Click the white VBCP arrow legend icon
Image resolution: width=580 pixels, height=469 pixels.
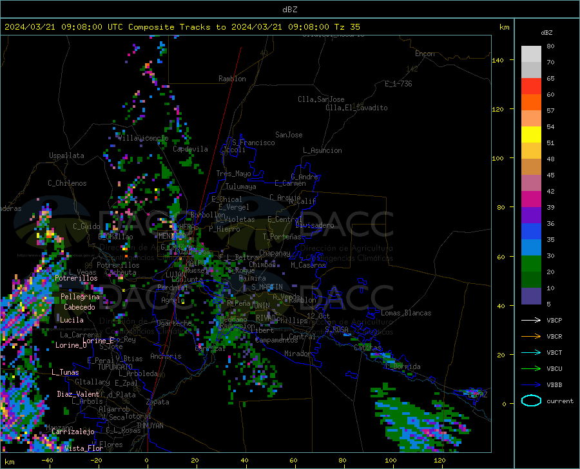coord(531,320)
